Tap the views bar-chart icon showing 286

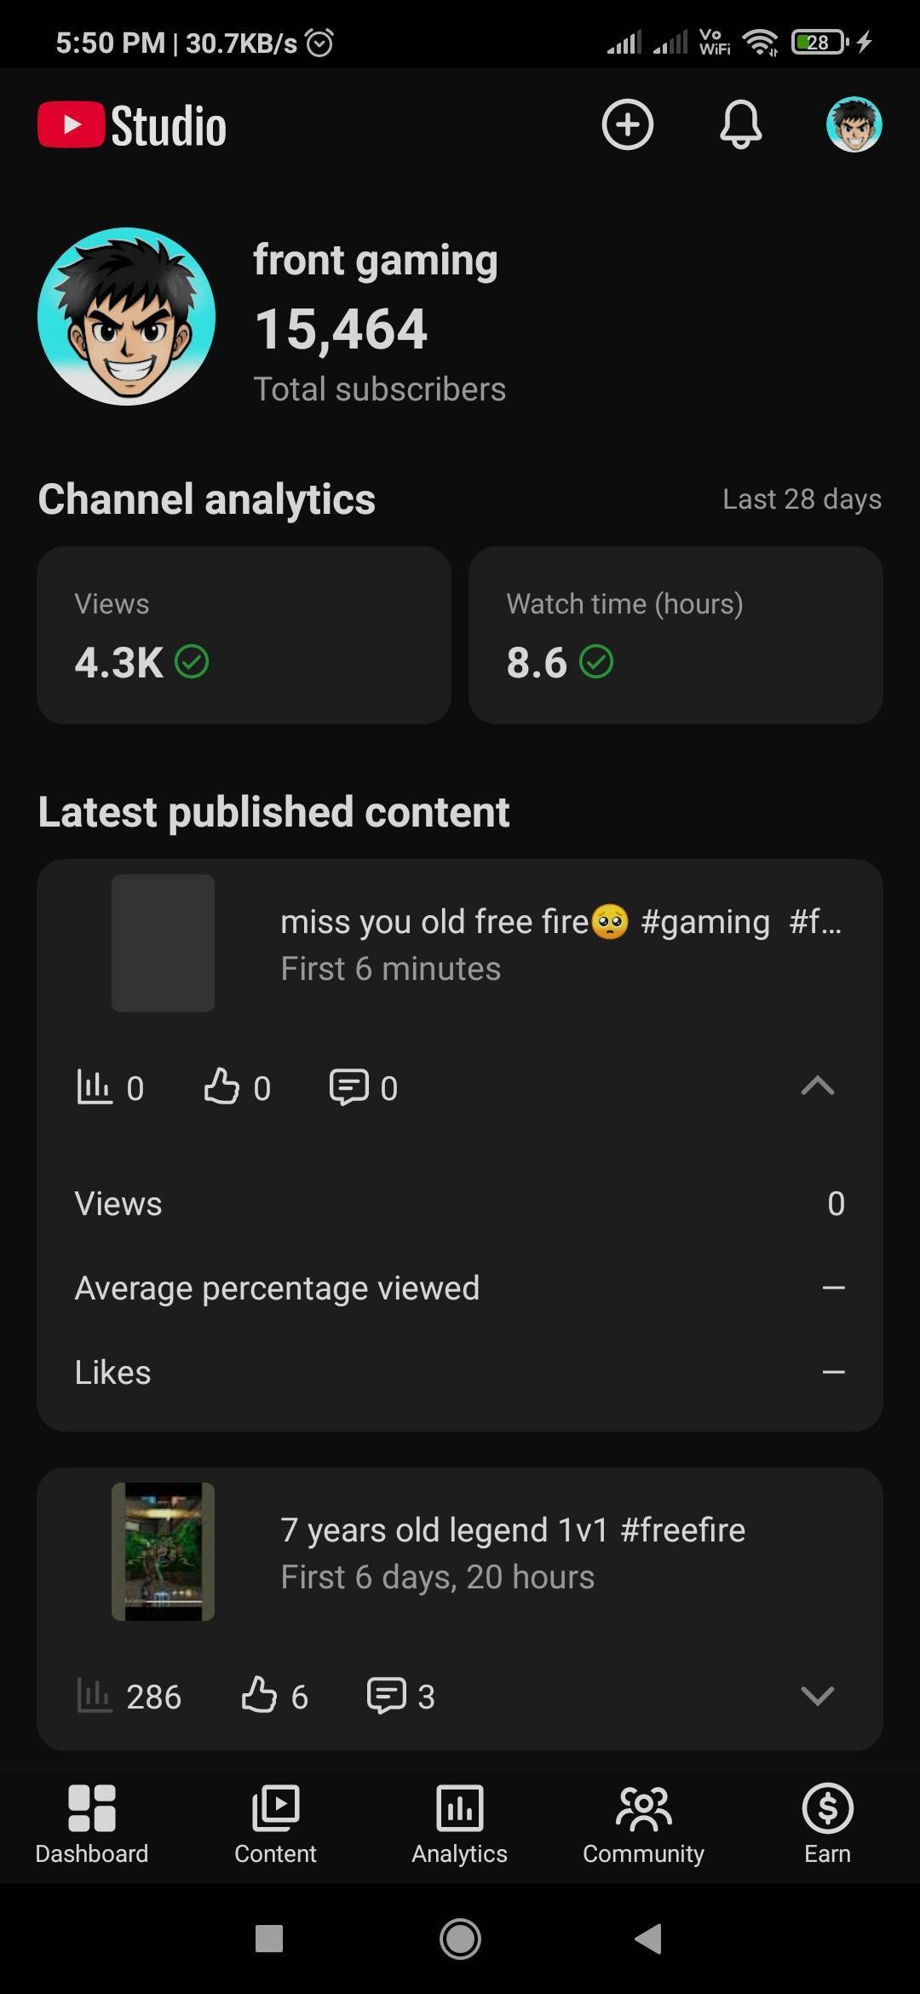(94, 1695)
